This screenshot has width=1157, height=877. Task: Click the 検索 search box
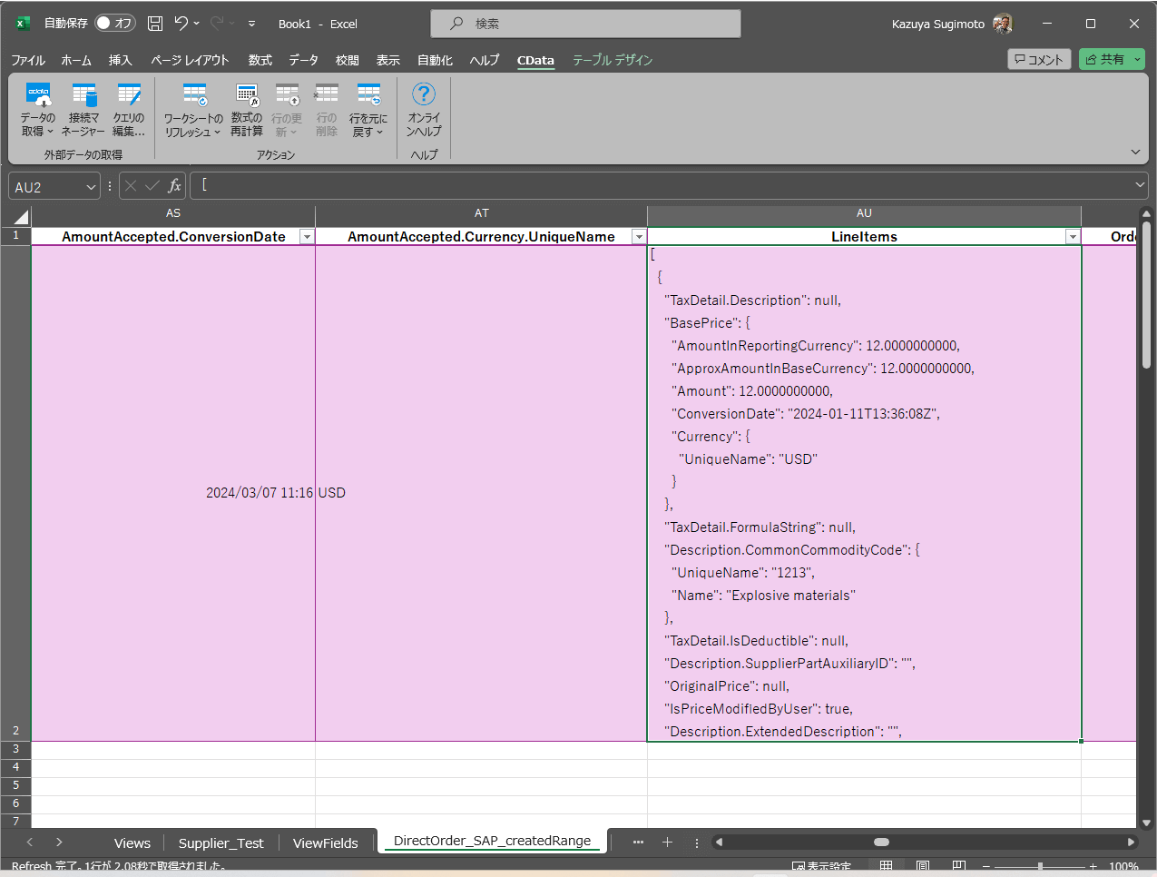click(x=585, y=24)
